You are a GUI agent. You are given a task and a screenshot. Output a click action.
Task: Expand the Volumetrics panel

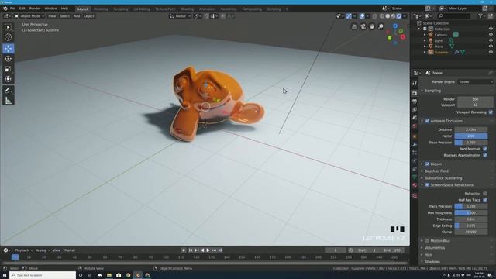pos(435,248)
